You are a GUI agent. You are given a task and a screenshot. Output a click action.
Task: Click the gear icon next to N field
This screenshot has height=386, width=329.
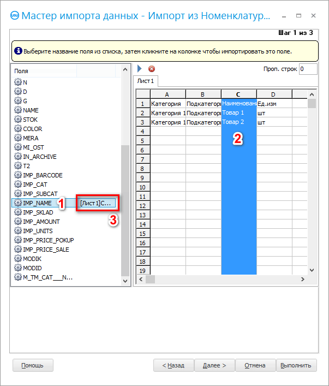[17, 82]
